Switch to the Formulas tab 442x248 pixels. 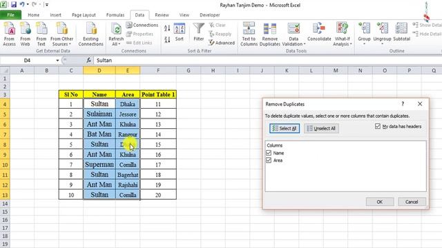pos(115,15)
